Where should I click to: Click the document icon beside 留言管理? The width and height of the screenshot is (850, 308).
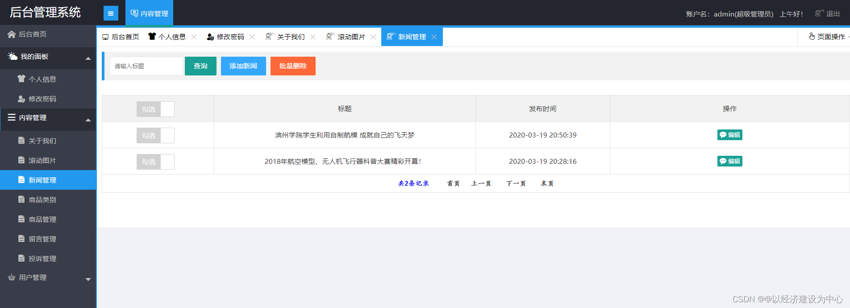(x=21, y=238)
